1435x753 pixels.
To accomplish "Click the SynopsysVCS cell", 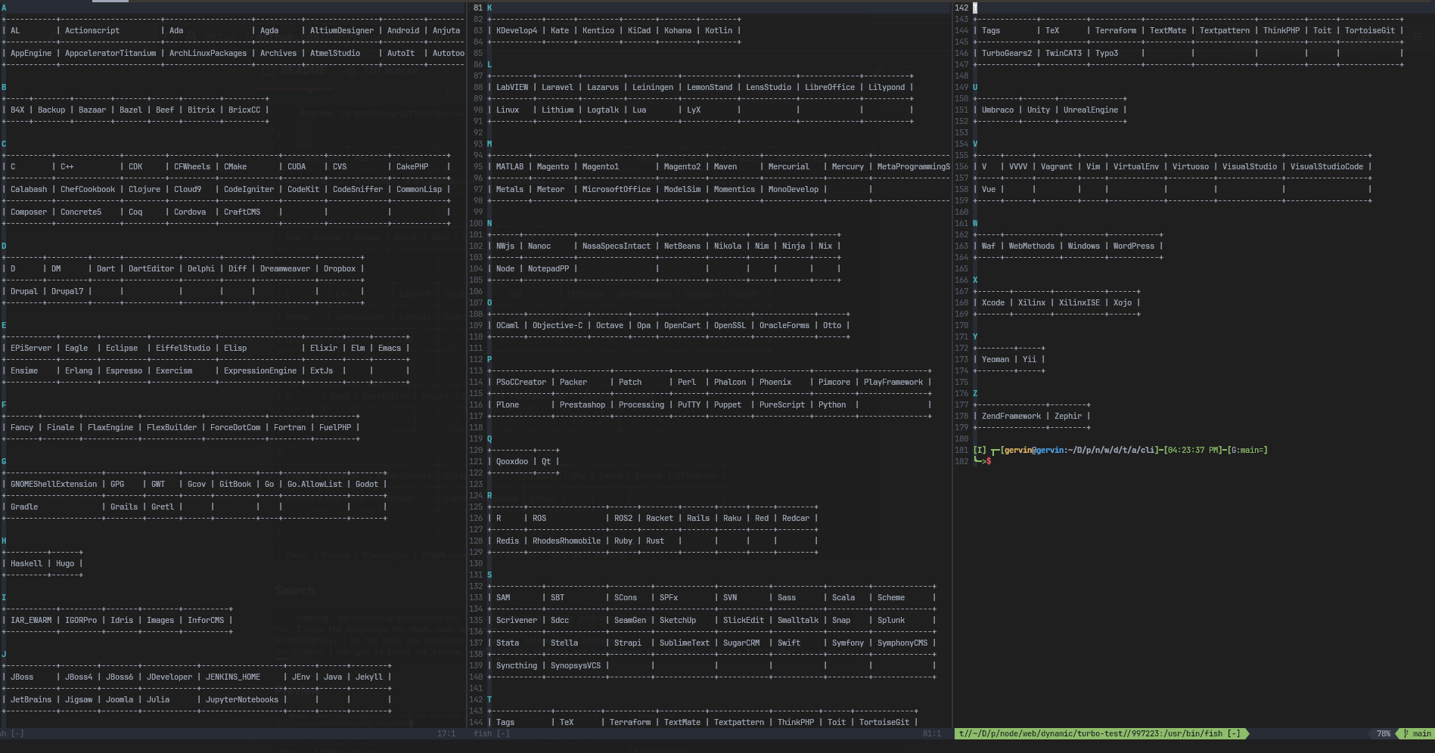I will [576, 665].
